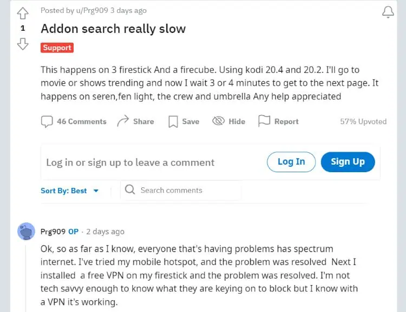Click the Share arrow icon
Image resolution: width=406 pixels, height=312 pixels.
(x=123, y=121)
